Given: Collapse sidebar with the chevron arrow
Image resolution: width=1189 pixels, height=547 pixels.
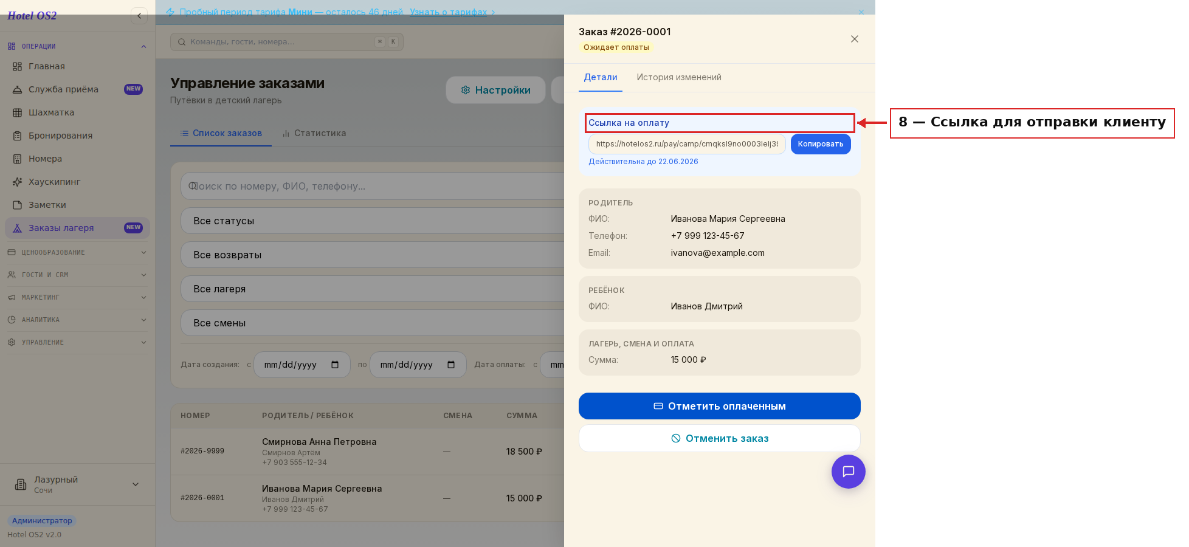Looking at the screenshot, I should coord(139,16).
